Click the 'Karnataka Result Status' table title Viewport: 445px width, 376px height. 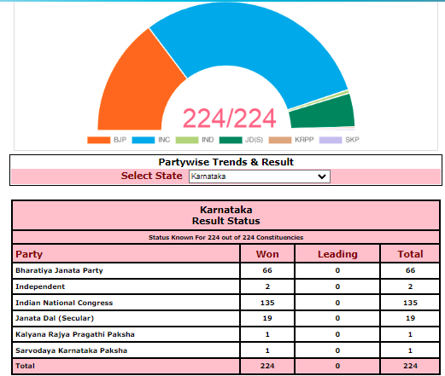[226, 215]
